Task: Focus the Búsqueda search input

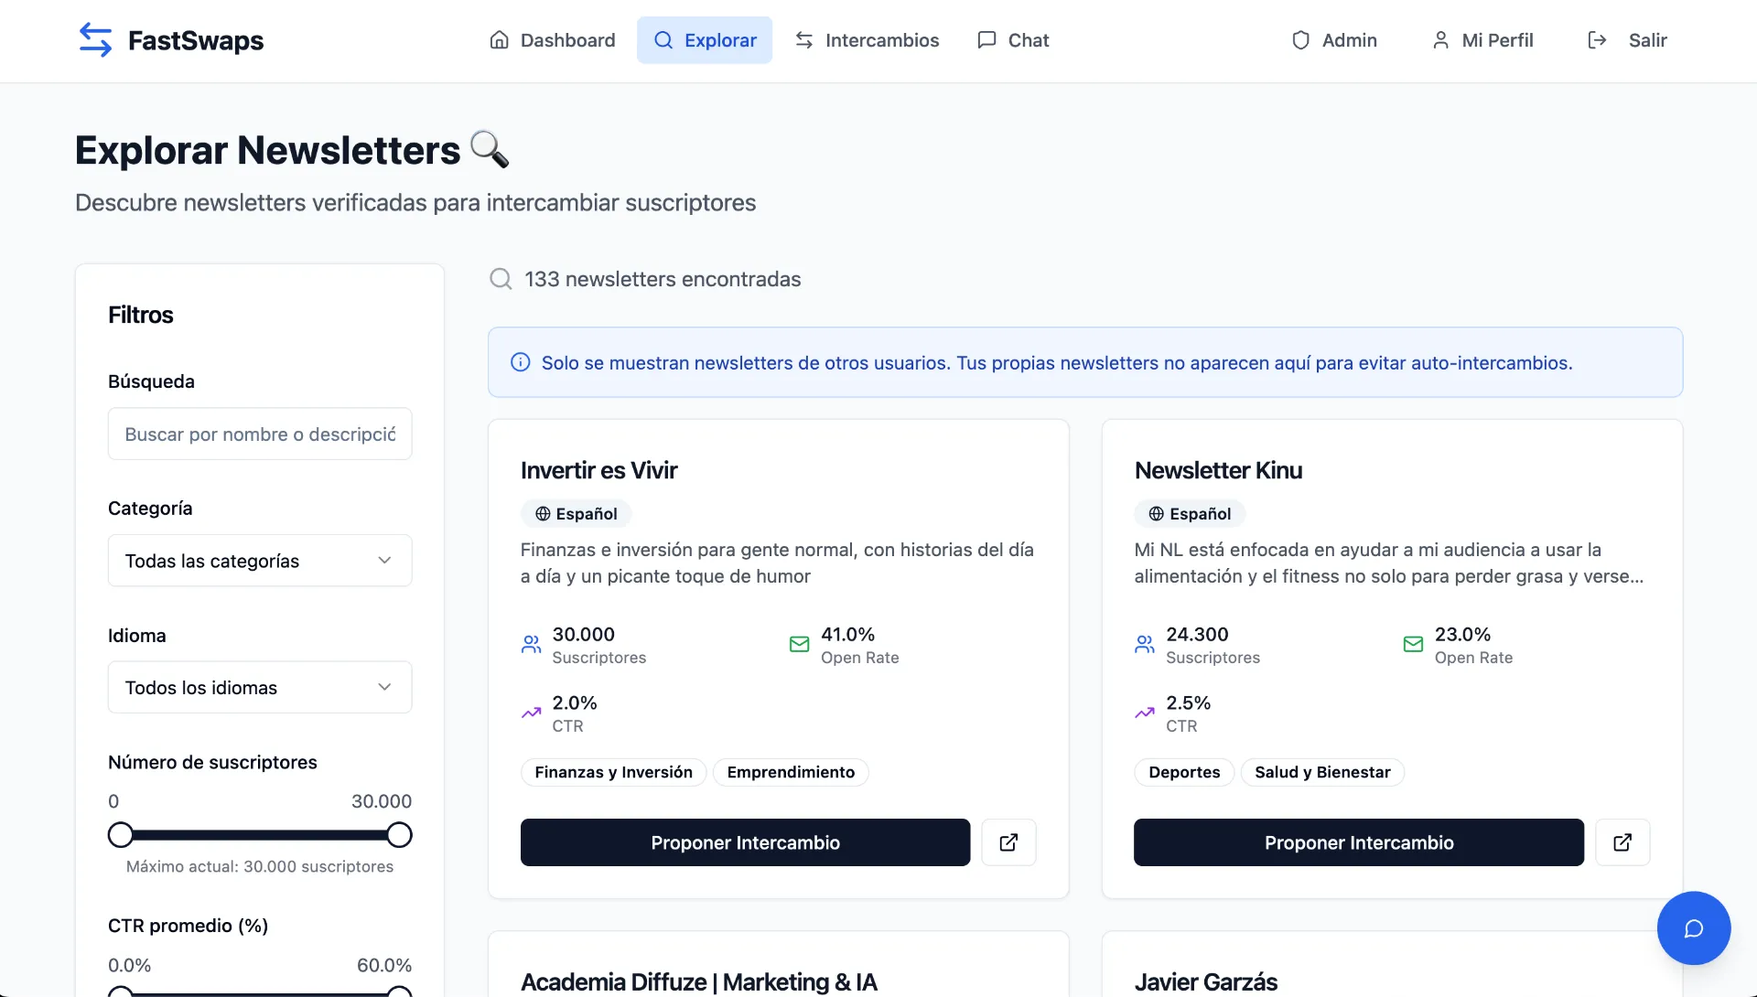Action: point(260,434)
